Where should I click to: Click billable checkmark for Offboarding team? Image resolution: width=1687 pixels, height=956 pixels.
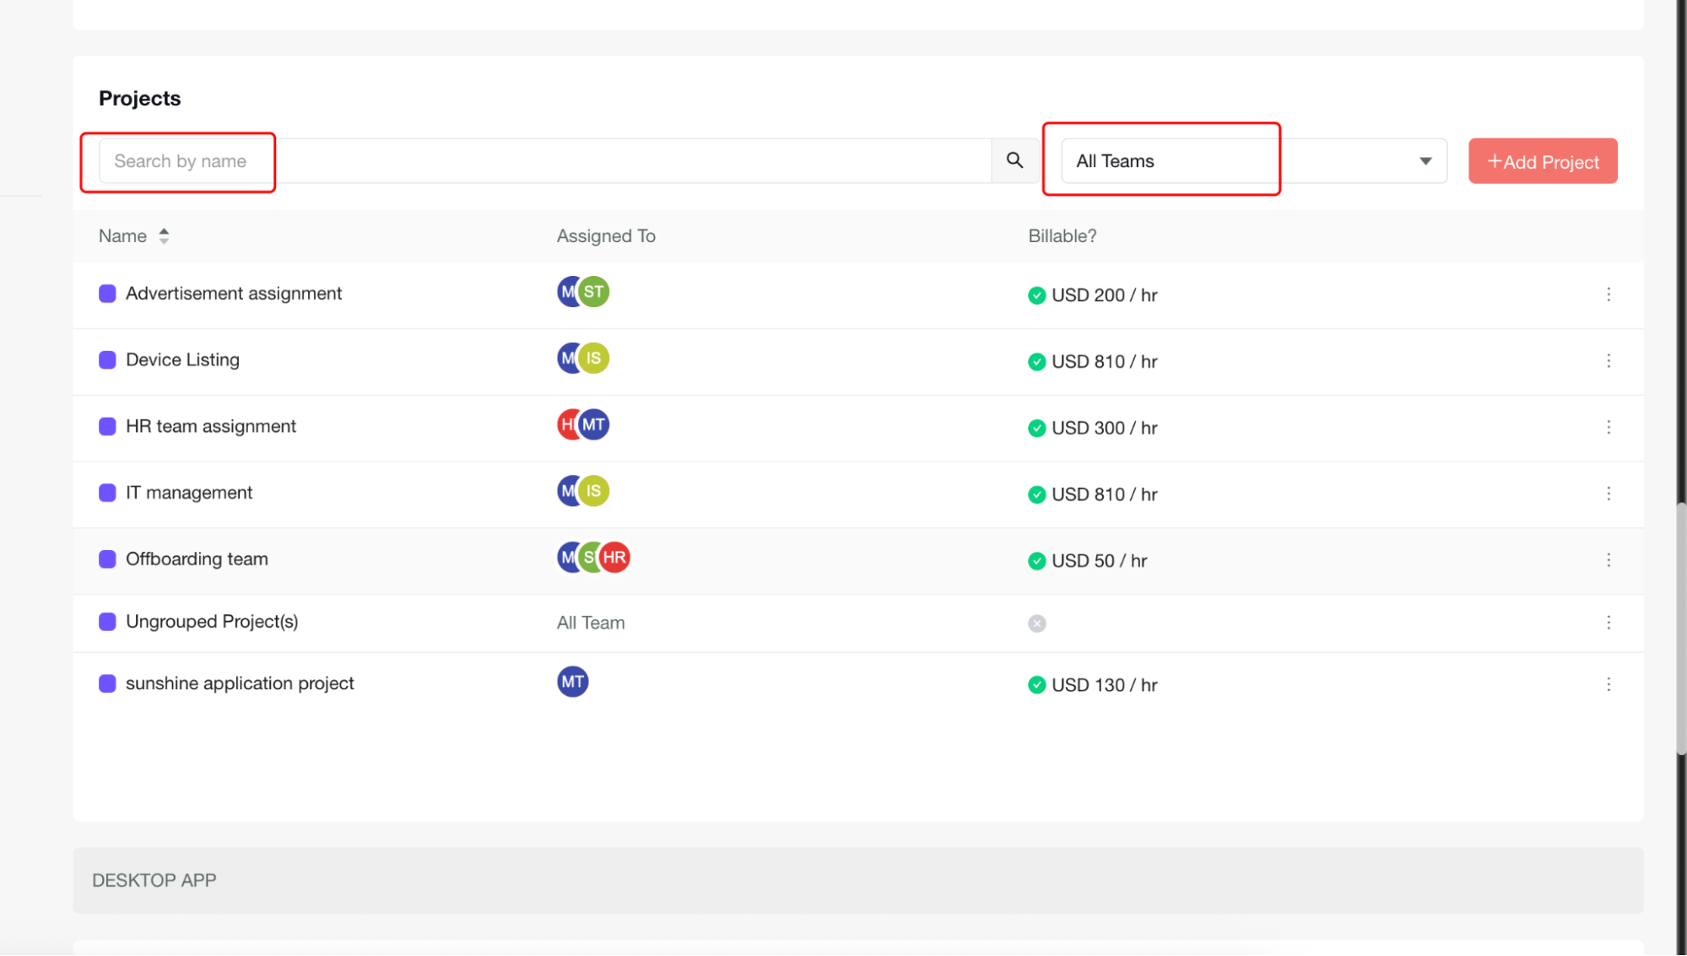tap(1036, 561)
